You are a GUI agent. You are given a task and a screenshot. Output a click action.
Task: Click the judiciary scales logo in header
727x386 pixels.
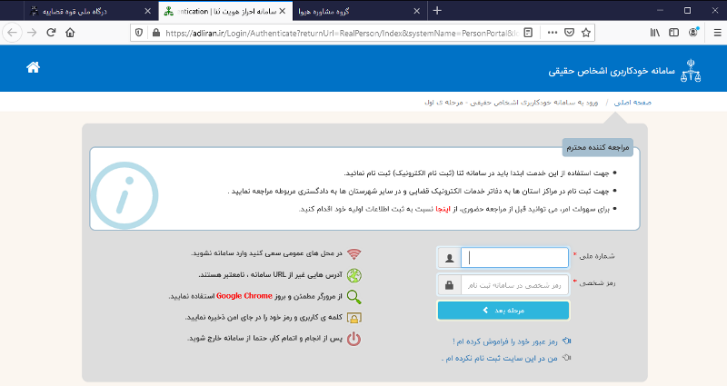point(691,71)
